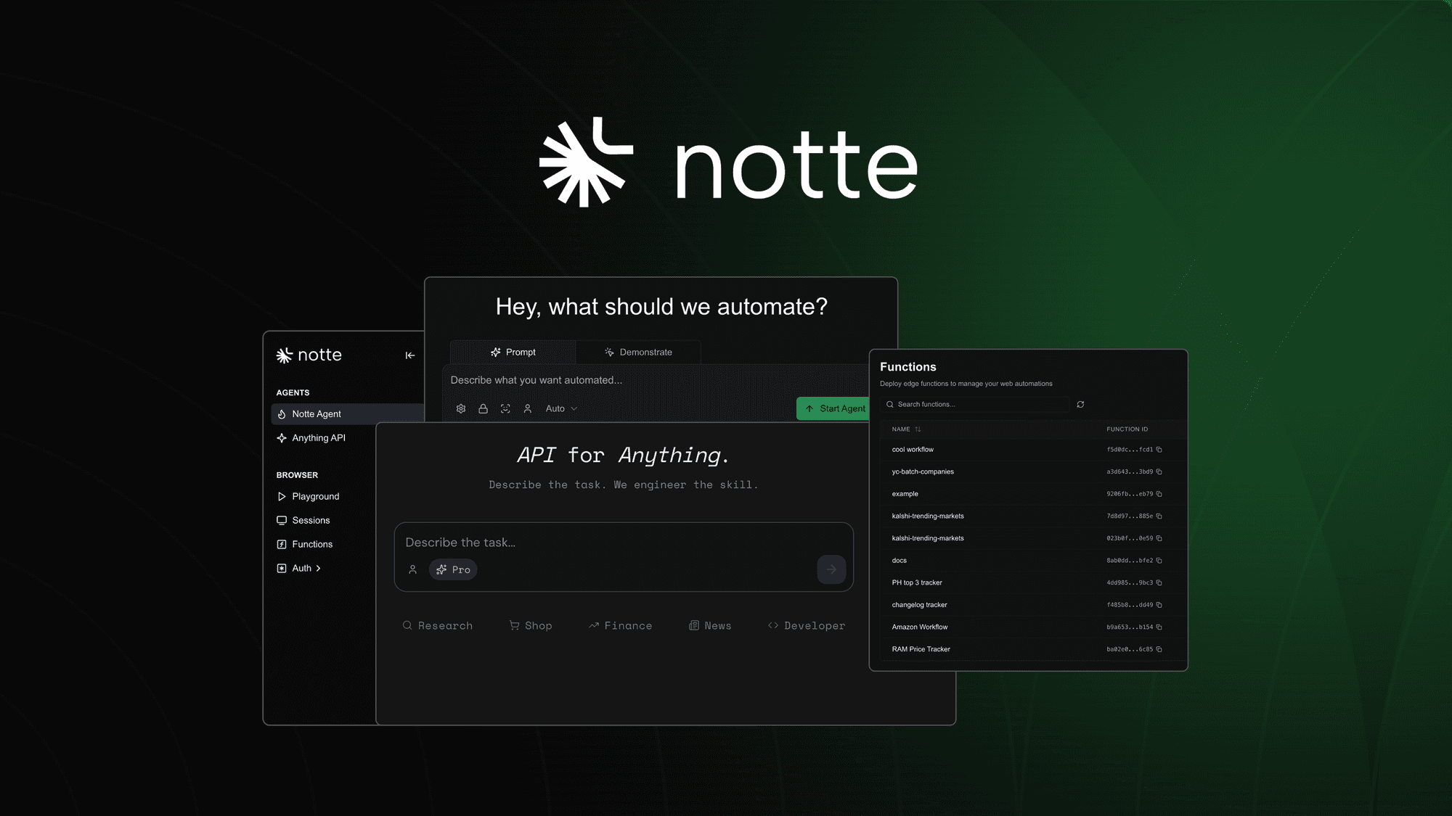Copy the function ID for yc-batch-companies

click(1159, 472)
